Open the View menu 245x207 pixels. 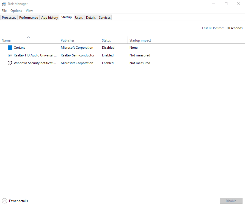coord(29,11)
